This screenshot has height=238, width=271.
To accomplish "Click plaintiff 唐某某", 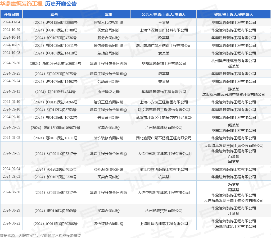I will [x=164, y=74].
